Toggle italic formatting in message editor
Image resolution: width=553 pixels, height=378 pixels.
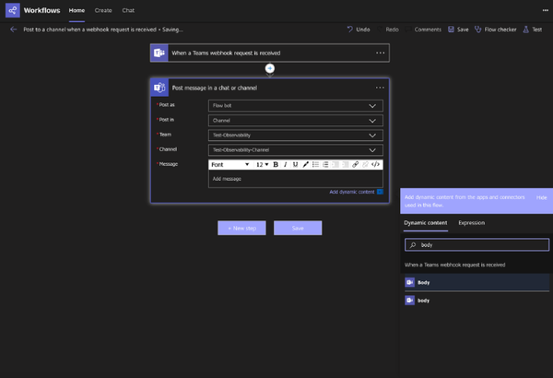click(x=285, y=164)
